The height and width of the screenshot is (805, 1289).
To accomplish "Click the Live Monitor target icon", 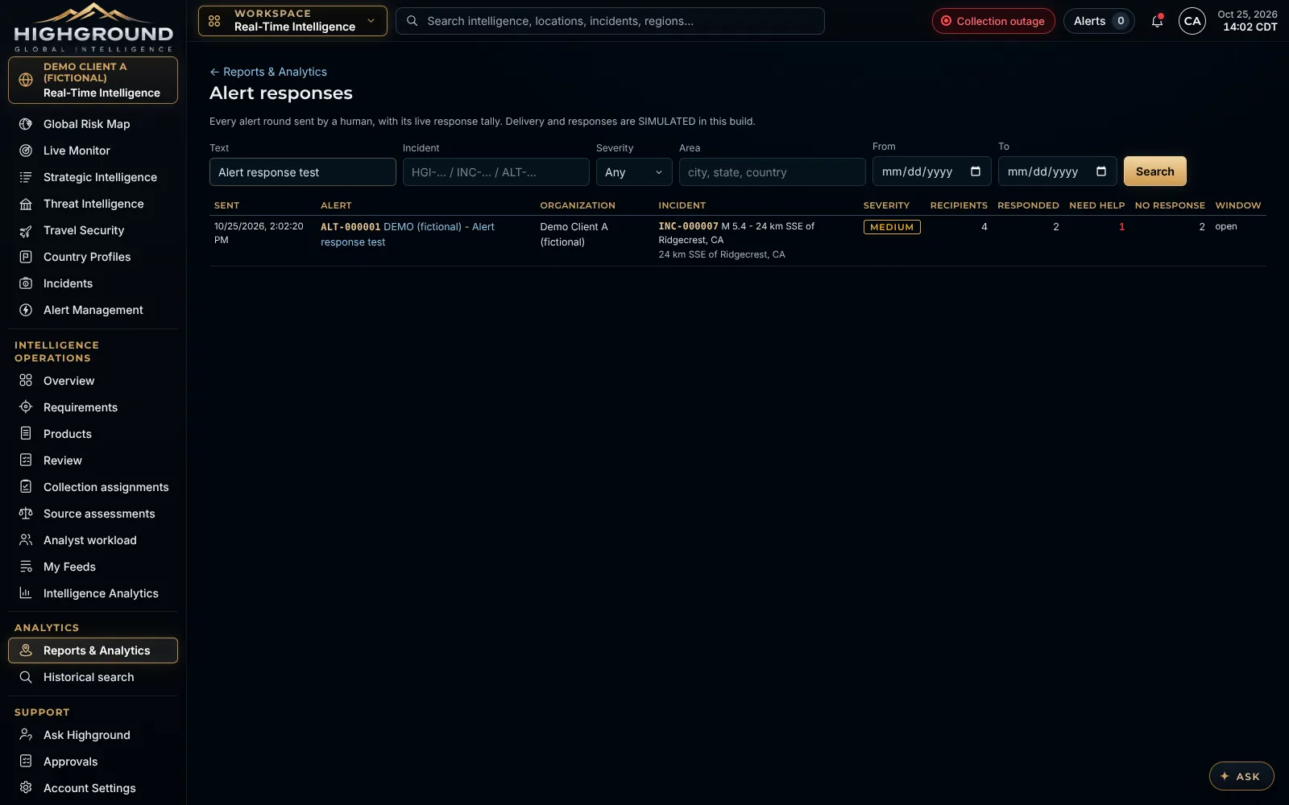I will [x=26, y=151].
